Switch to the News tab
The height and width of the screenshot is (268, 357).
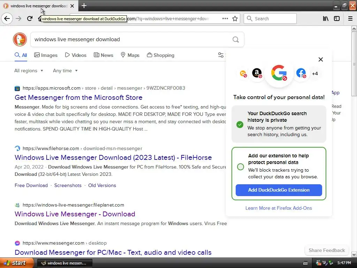point(103,55)
